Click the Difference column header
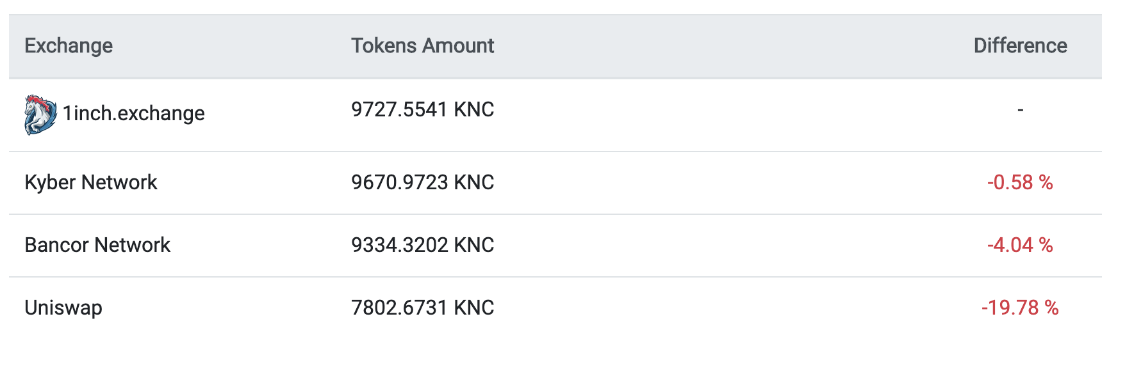This screenshot has height=376, width=1134. pyautogui.click(x=1020, y=46)
